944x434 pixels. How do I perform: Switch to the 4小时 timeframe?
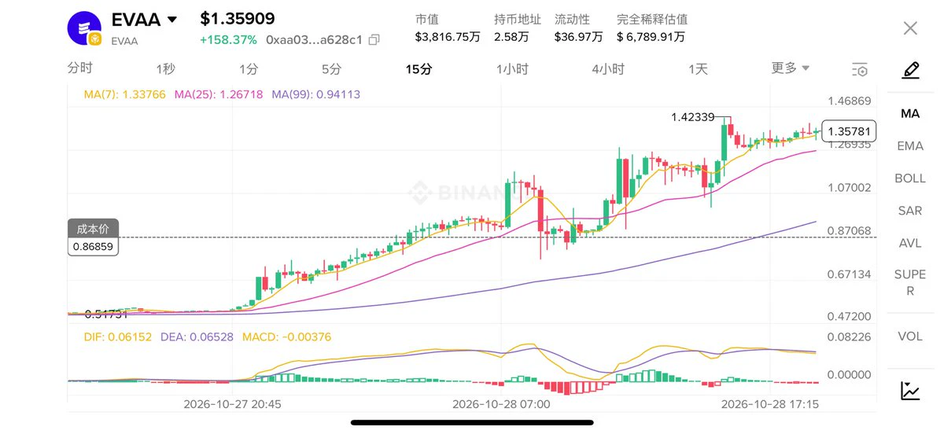click(608, 69)
